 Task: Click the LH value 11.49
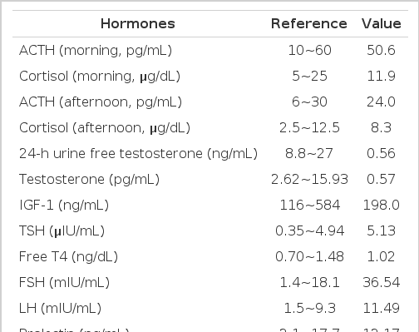pyautogui.click(x=381, y=308)
